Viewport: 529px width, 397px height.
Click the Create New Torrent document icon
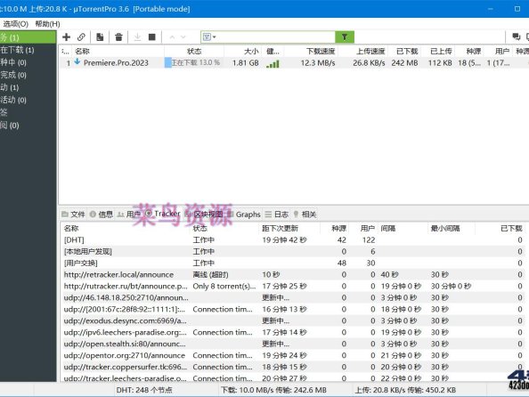(100, 37)
